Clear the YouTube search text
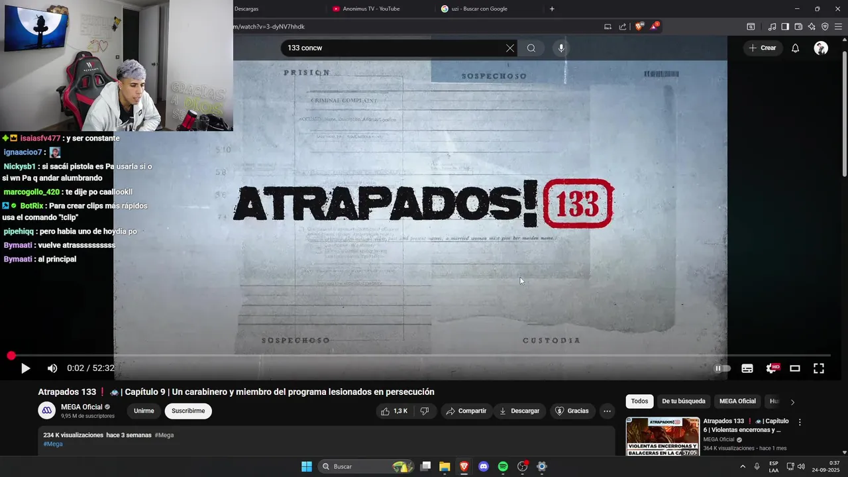Image resolution: width=848 pixels, height=477 pixels. (510, 48)
